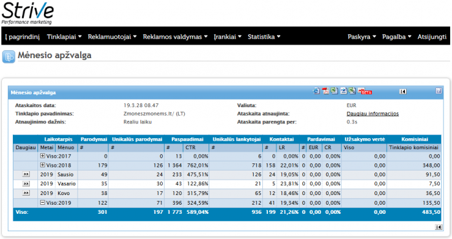Open the Reklamos valdymas dropdown menu

(x=175, y=37)
